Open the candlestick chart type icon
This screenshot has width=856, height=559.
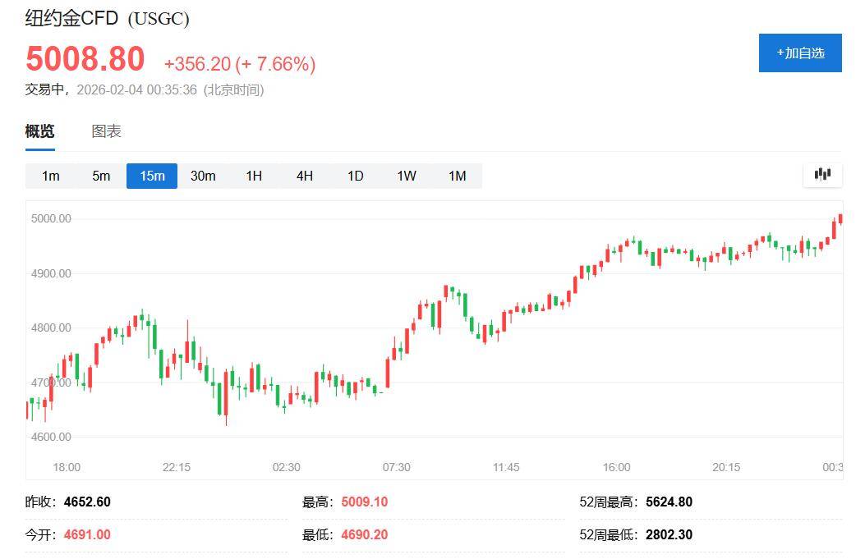coord(822,174)
